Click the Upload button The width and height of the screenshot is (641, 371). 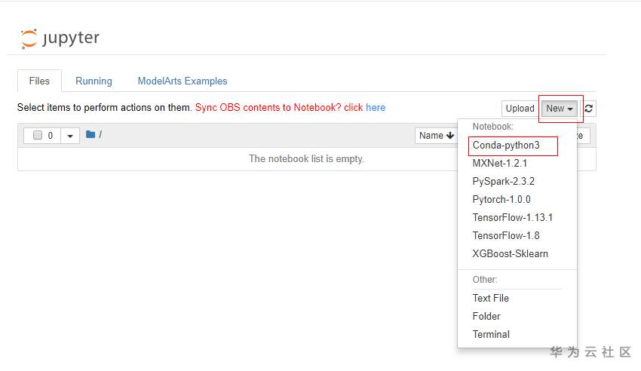(520, 109)
